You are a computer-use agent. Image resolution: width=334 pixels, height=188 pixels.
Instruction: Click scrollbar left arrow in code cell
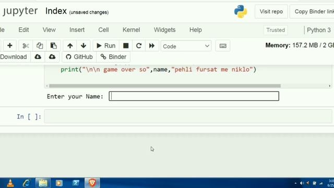pyautogui.click(x=47, y=86)
